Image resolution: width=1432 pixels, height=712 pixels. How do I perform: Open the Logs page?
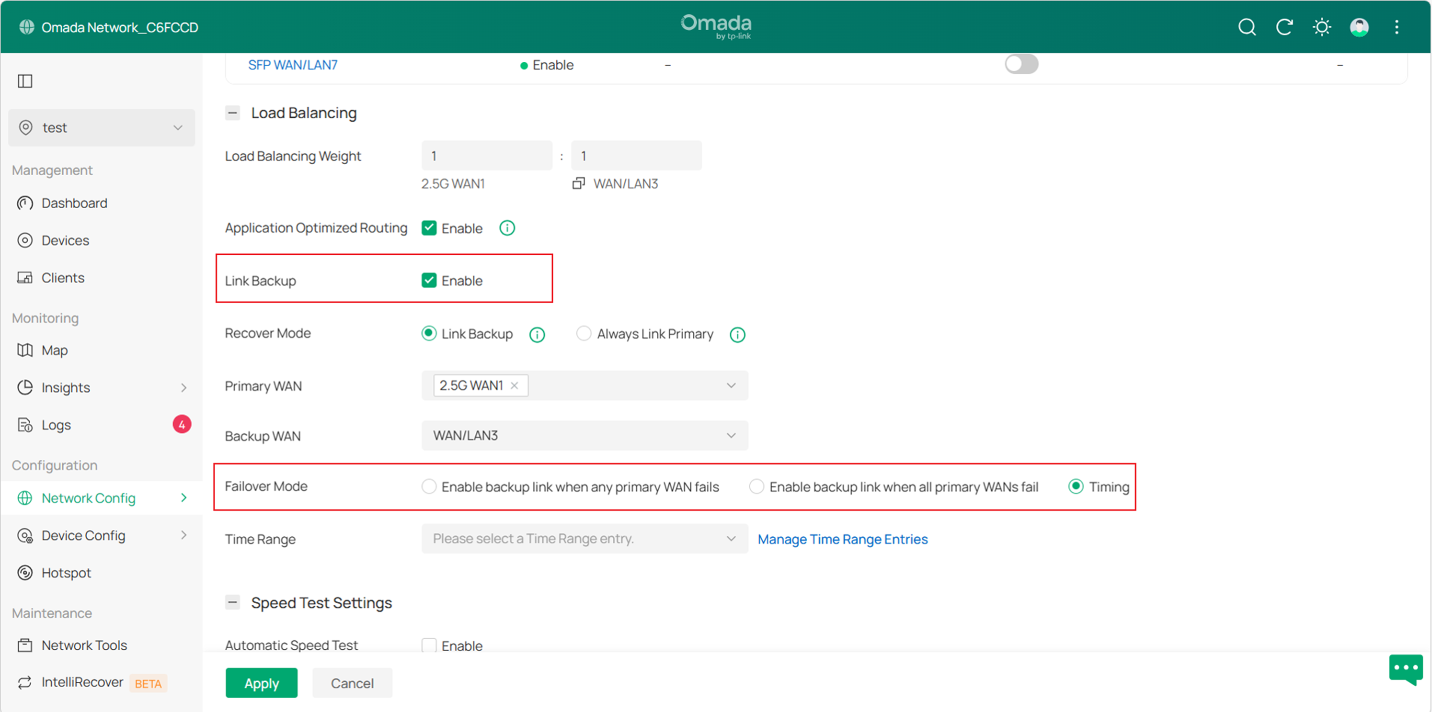point(56,424)
